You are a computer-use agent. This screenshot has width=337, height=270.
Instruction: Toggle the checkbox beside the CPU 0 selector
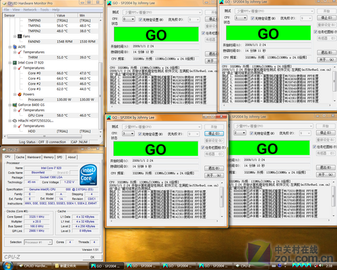140,20
